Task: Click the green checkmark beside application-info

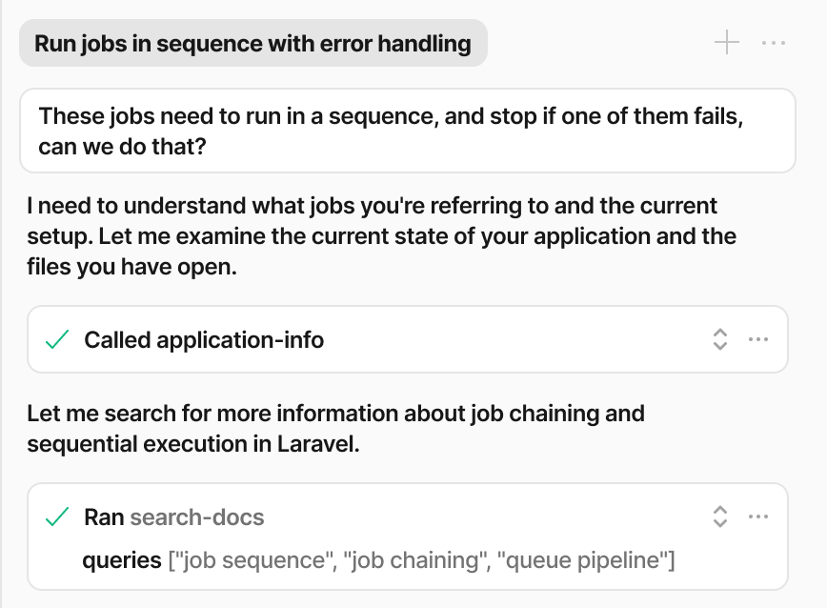Action: tap(58, 339)
